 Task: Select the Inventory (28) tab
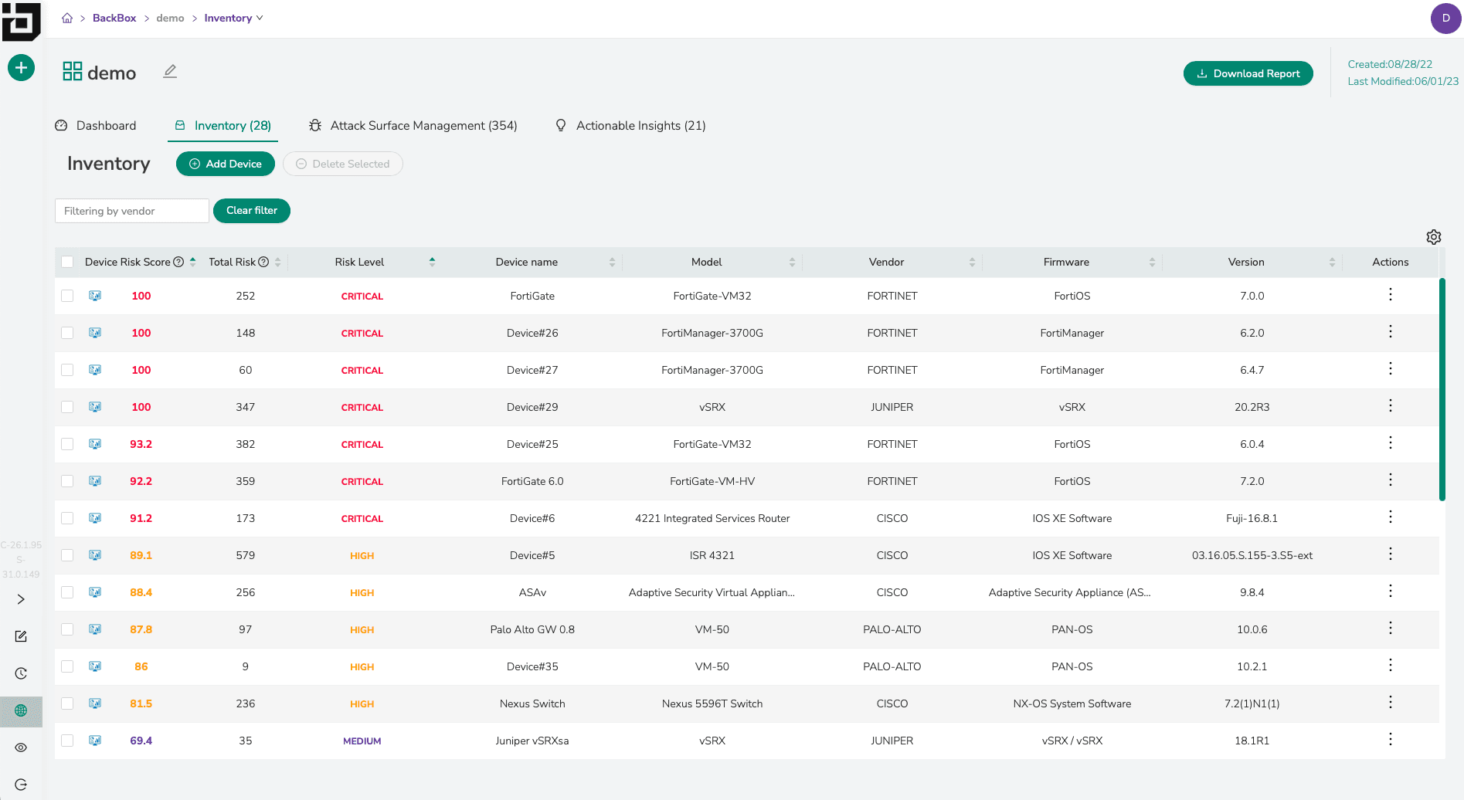[x=222, y=125]
